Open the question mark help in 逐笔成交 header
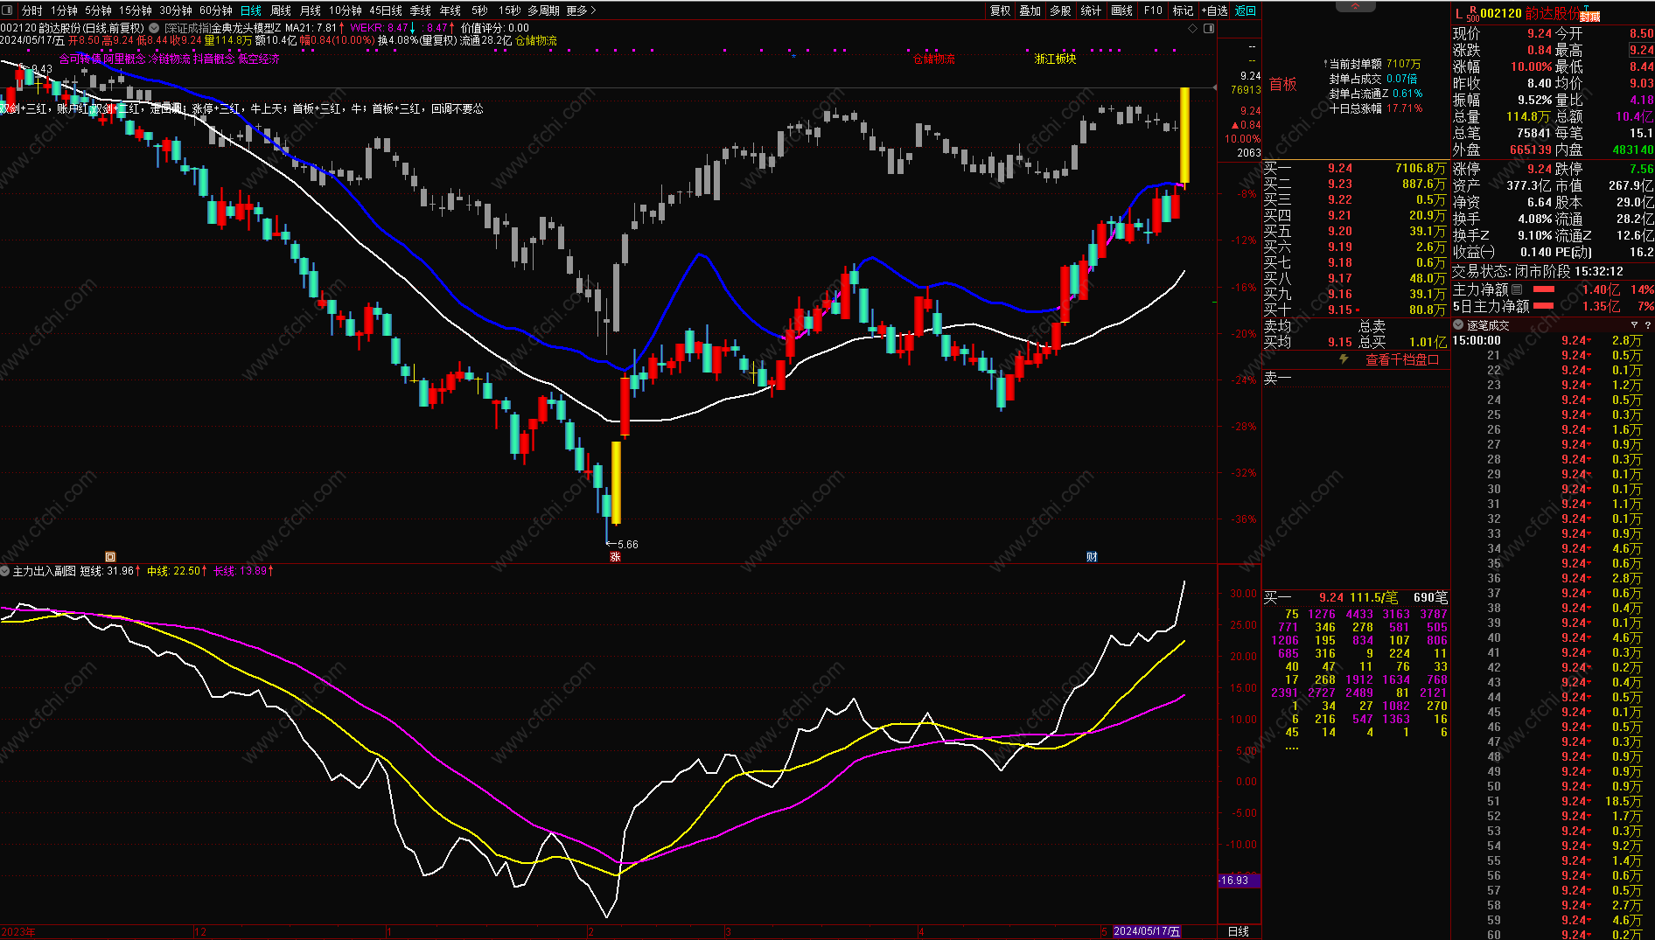Screen dimensions: 1655x940 (x=1647, y=325)
